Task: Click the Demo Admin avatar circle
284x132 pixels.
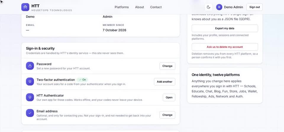Action: coord(219,7)
